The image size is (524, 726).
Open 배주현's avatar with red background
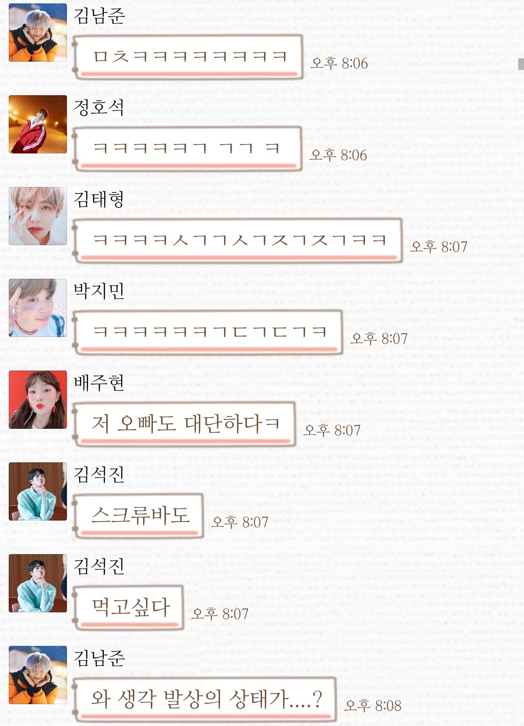[x=38, y=400]
